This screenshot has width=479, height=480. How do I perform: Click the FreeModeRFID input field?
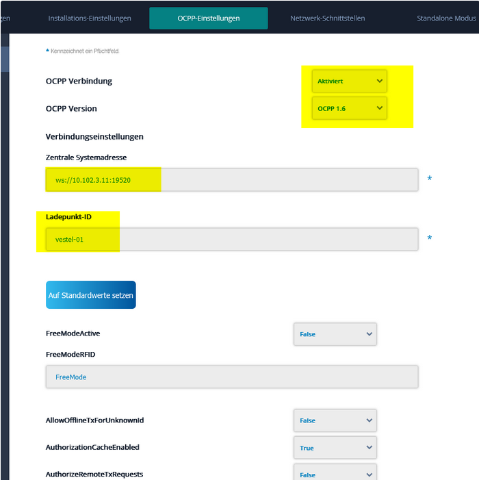click(232, 377)
